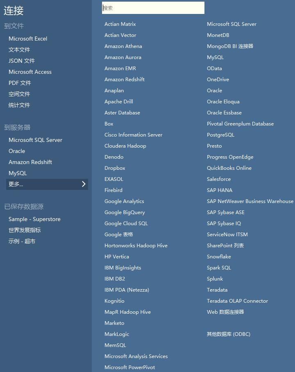Click the 搜索 search input field

(153, 8)
